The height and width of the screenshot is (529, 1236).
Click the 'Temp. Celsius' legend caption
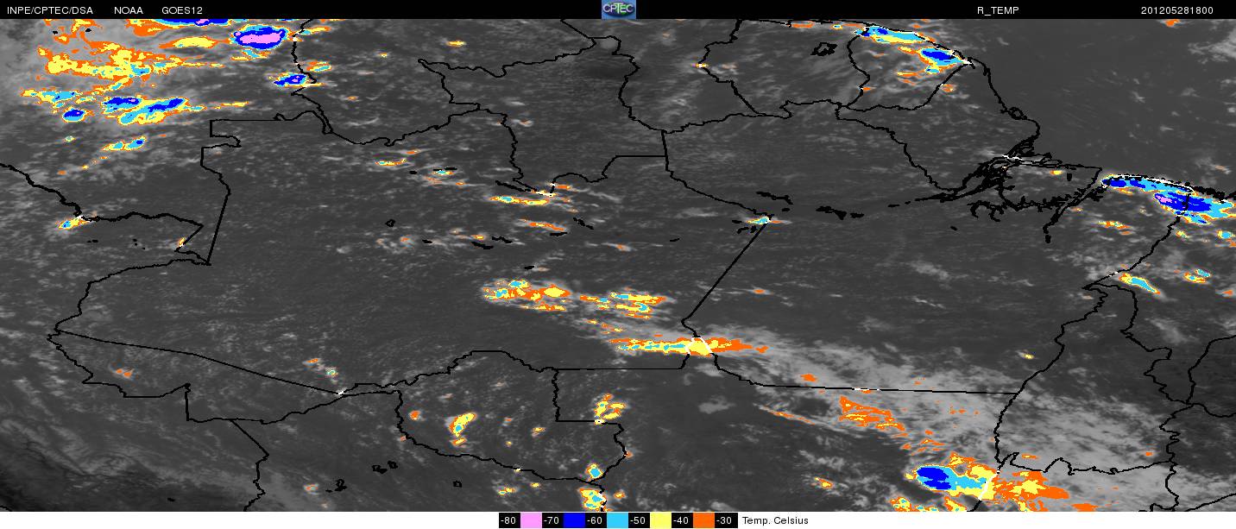[775, 520]
